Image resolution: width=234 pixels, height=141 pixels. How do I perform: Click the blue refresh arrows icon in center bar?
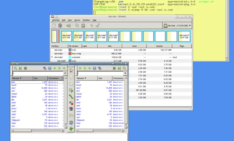pyautogui.click(x=71, y=122)
